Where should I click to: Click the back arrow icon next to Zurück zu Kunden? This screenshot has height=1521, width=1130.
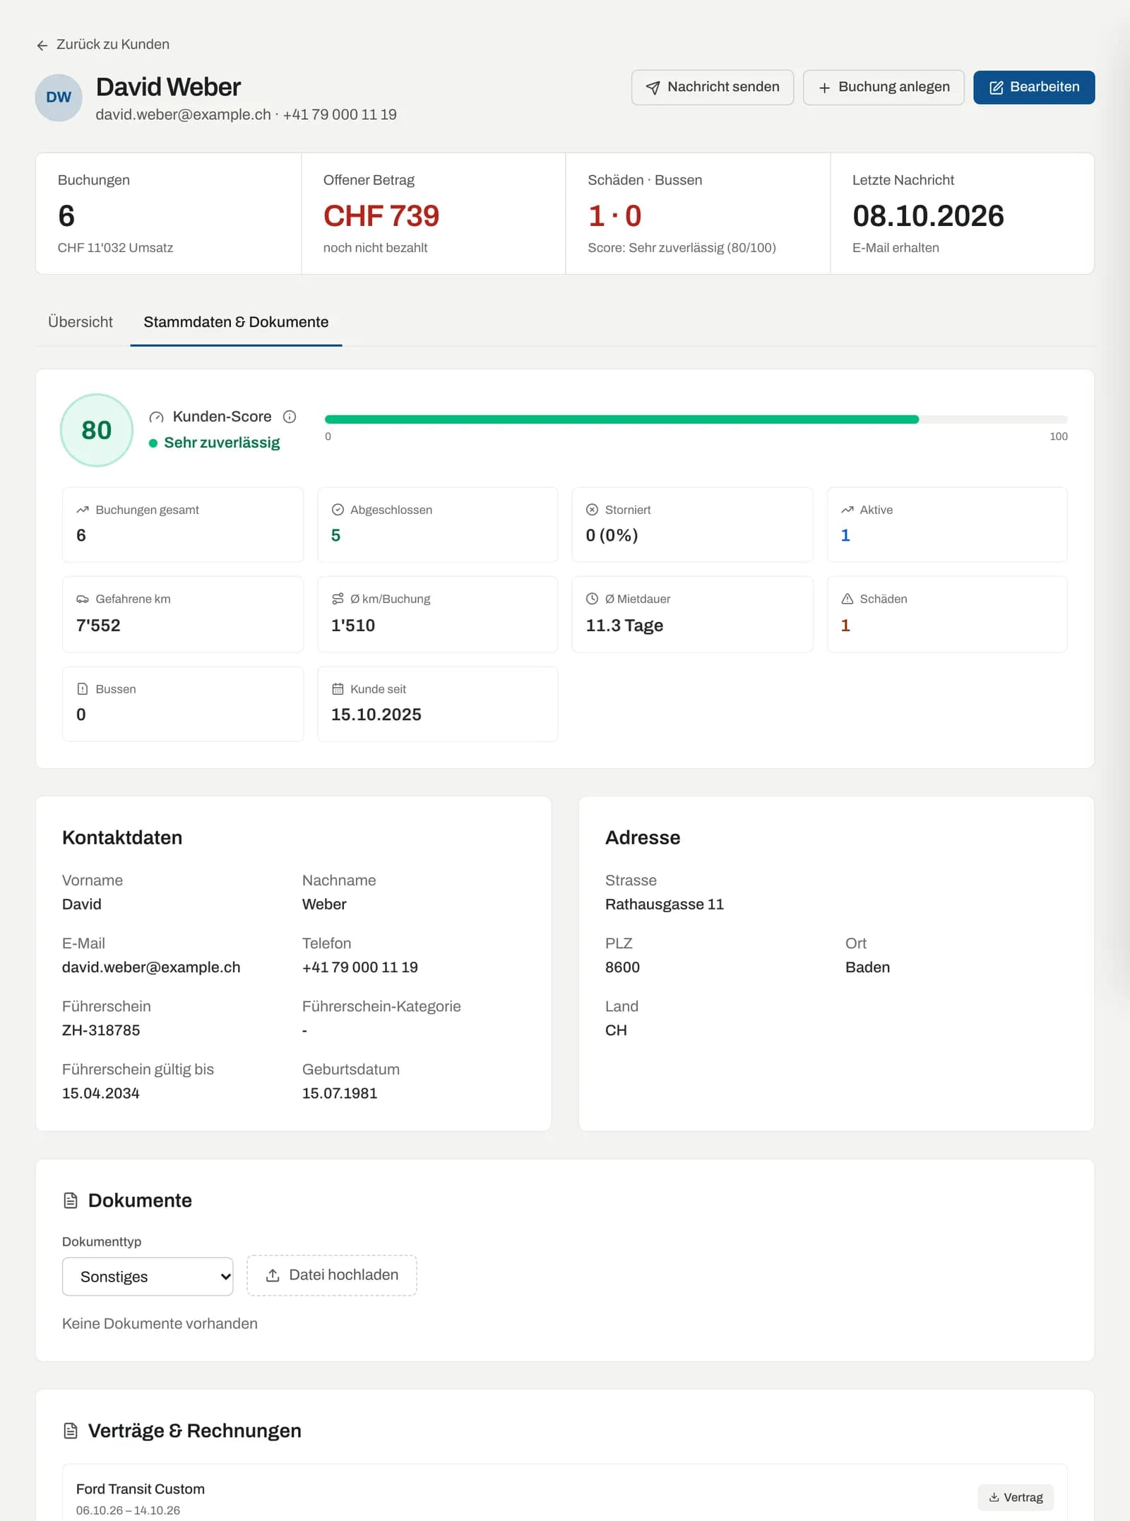pos(42,45)
